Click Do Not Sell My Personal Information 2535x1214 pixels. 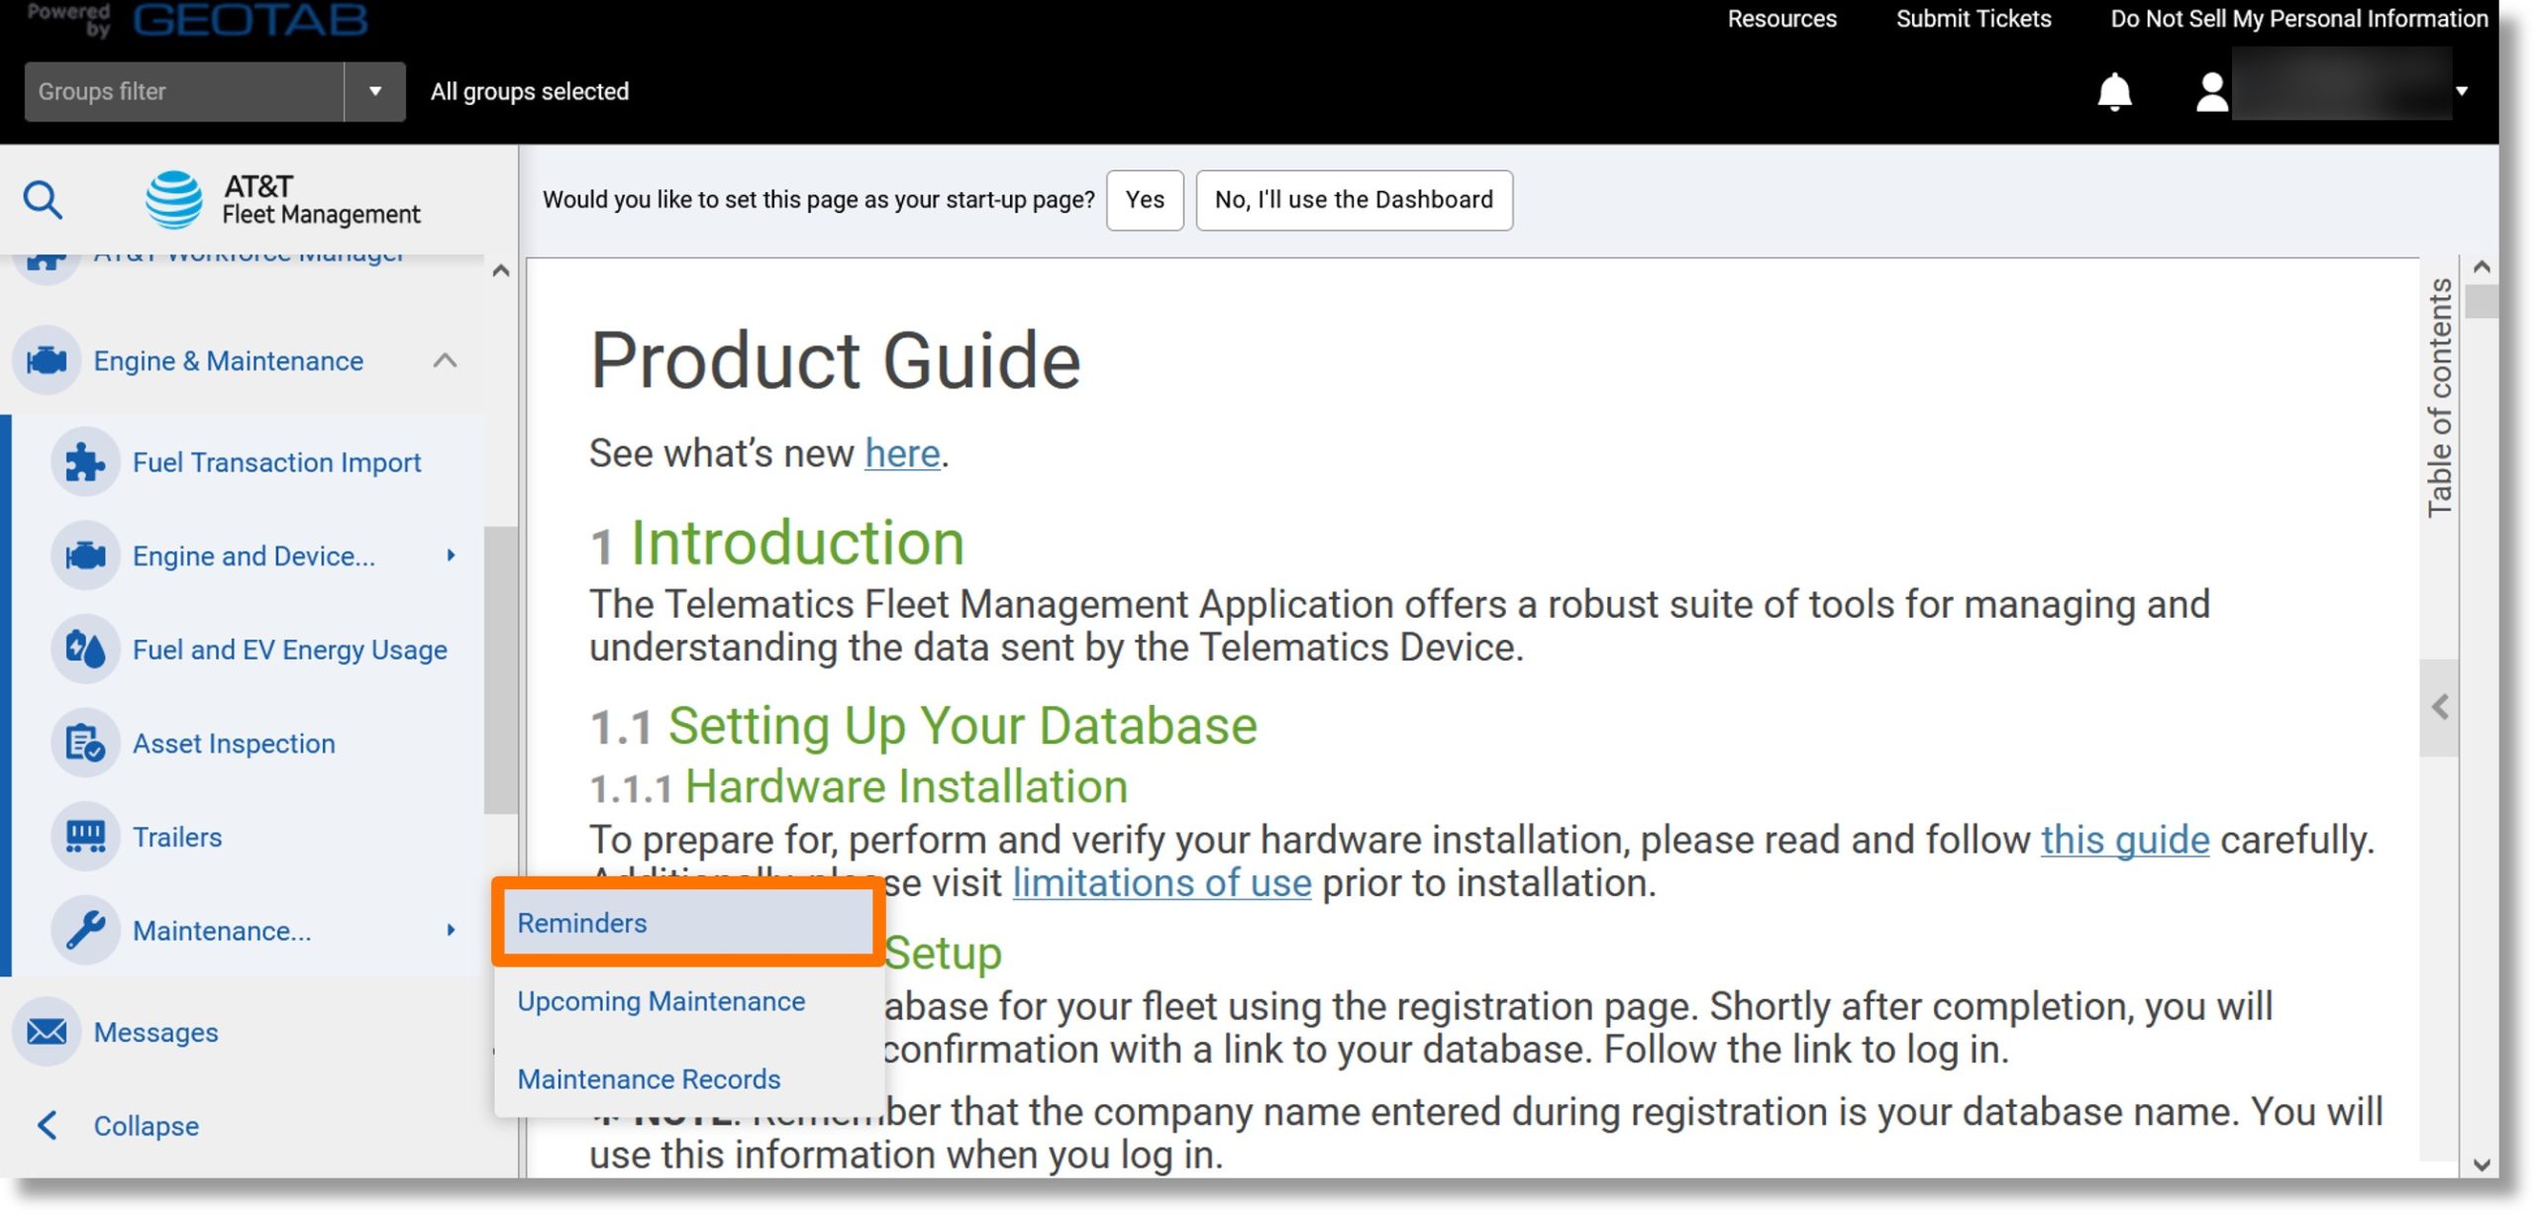click(x=2298, y=19)
